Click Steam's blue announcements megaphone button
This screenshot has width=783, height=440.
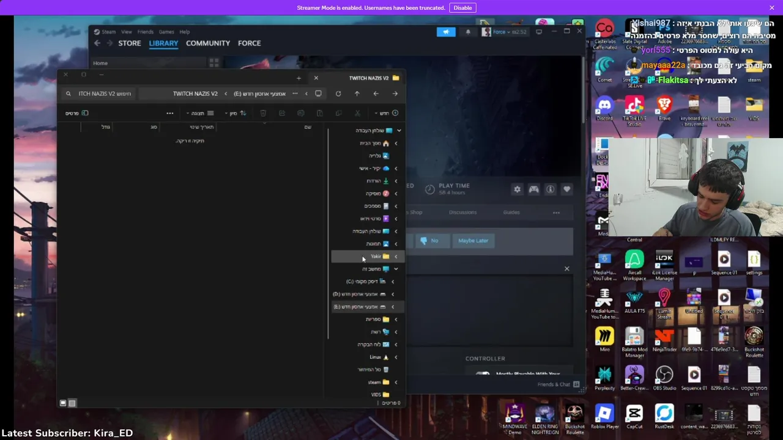[446, 32]
